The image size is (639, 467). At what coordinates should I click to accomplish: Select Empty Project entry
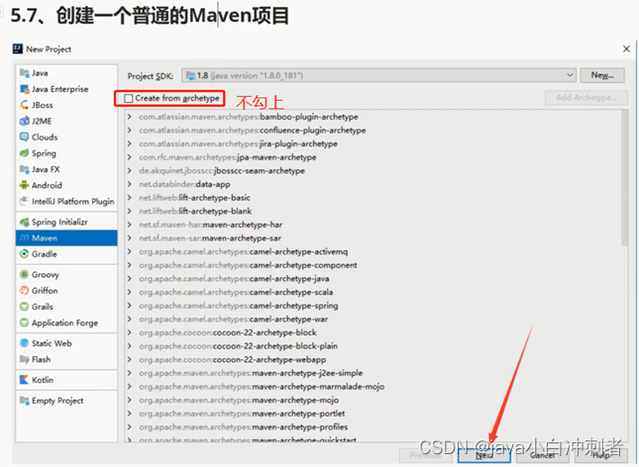[x=57, y=401]
